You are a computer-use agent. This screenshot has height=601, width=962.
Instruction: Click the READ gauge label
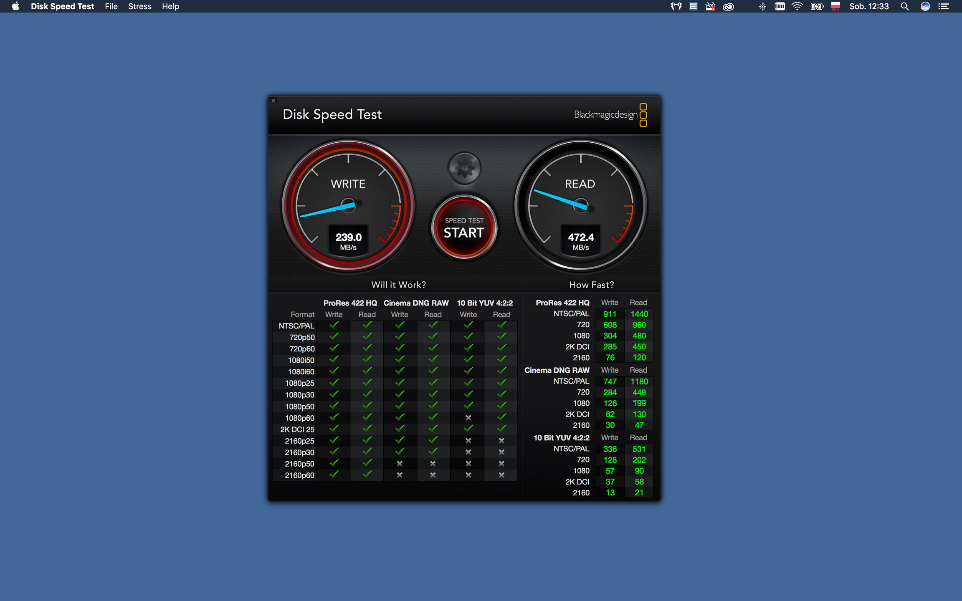click(x=580, y=184)
